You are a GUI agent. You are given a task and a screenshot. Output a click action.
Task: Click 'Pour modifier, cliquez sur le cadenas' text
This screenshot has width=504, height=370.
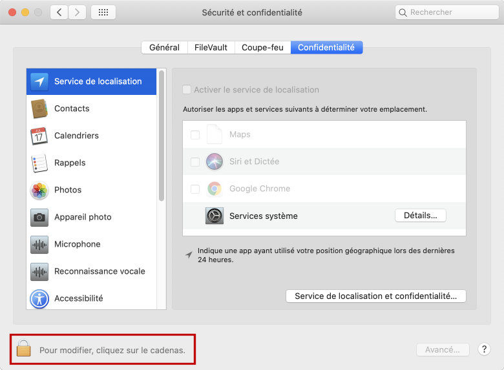click(112, 350)
